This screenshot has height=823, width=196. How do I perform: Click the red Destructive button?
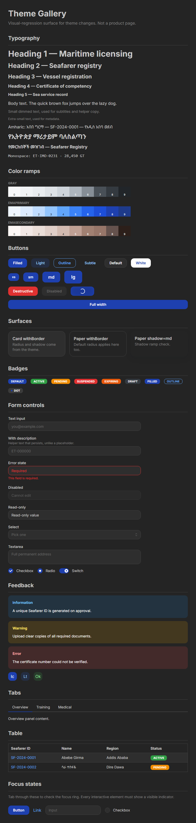[x=23, y=291]
